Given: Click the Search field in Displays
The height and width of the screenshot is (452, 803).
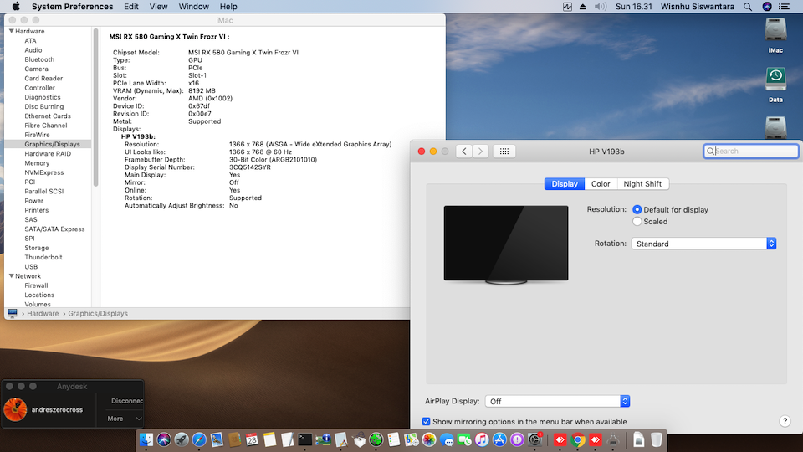Looking at the screenshot, I should coord(750,152).
